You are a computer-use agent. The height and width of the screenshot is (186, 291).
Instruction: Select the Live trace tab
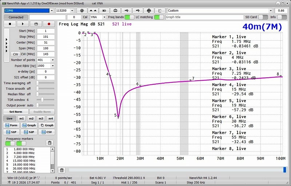[9, 118]
